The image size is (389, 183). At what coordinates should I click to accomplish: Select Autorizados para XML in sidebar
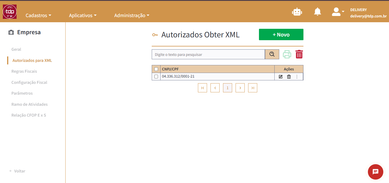tap(32, 60)
